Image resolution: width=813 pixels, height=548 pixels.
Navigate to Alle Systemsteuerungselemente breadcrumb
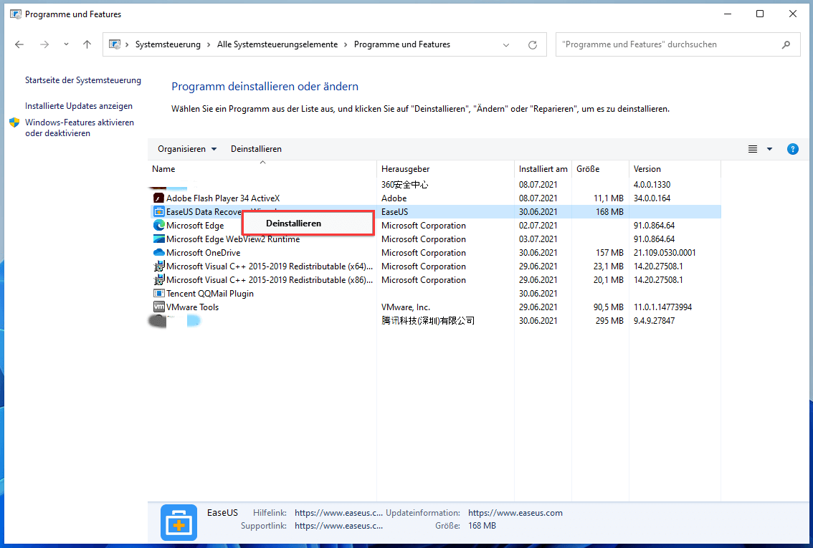coord(277,44)
